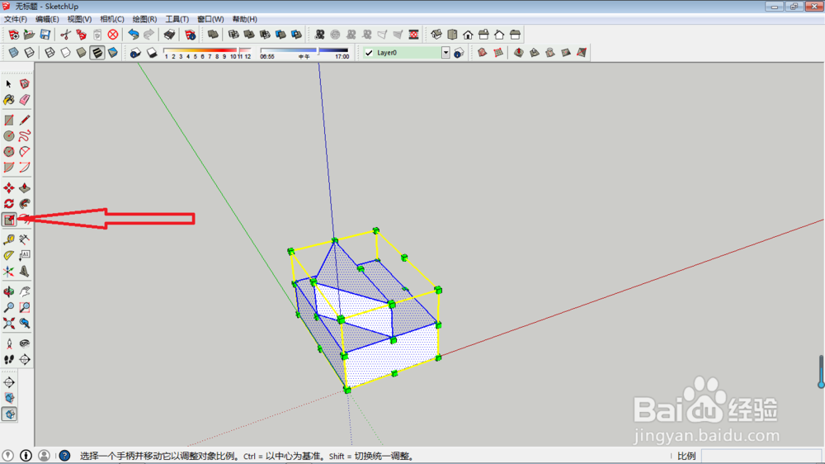Select the Follow Me tool

click(x=25, y=204)
